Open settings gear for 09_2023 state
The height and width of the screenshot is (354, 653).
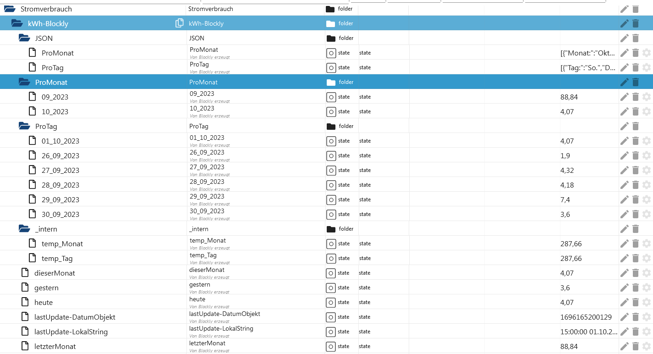[646, 97]
